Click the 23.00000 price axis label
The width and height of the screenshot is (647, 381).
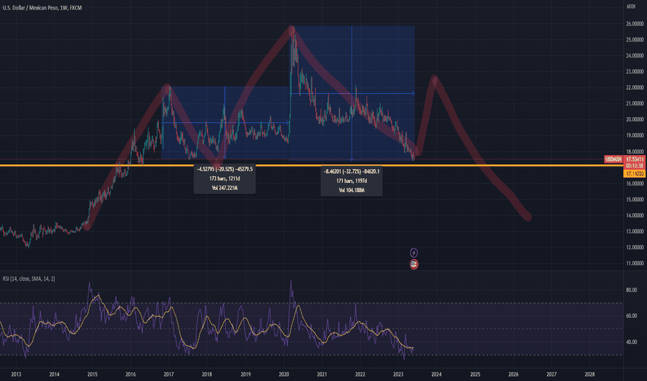point(635,71)
